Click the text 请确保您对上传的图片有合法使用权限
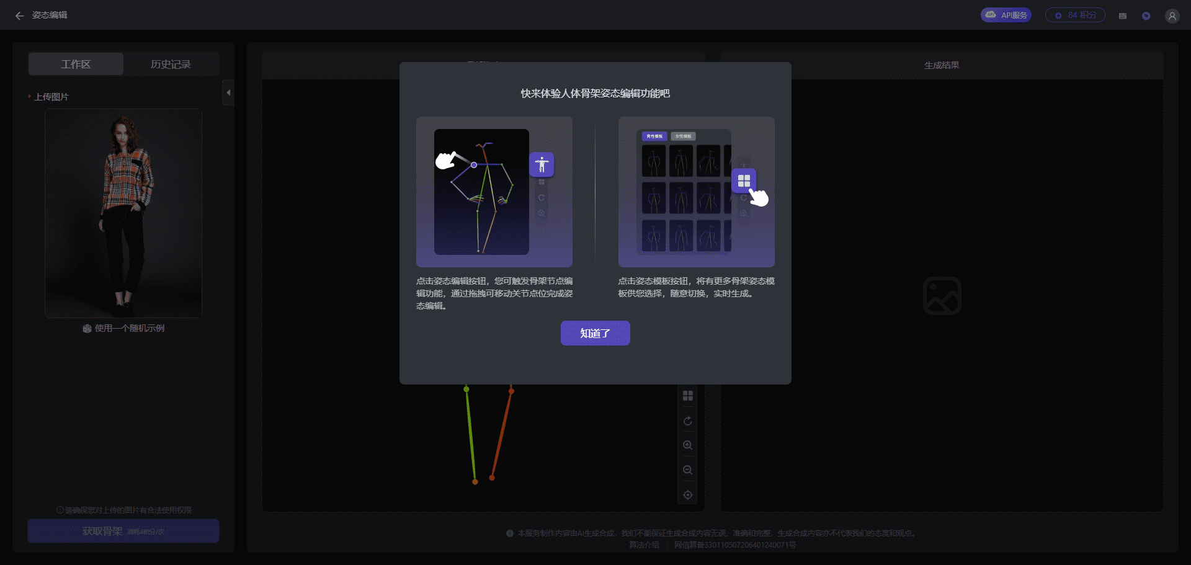The image size is (1191, 565). (128, 510)
